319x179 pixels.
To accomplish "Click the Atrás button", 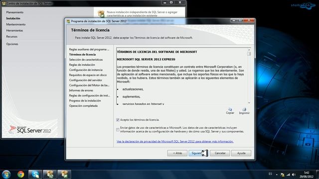I will pyautogui.click(x=177, y=153).
